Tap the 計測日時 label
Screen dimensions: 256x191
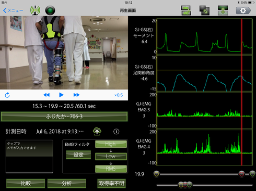[x=16, y=132]
